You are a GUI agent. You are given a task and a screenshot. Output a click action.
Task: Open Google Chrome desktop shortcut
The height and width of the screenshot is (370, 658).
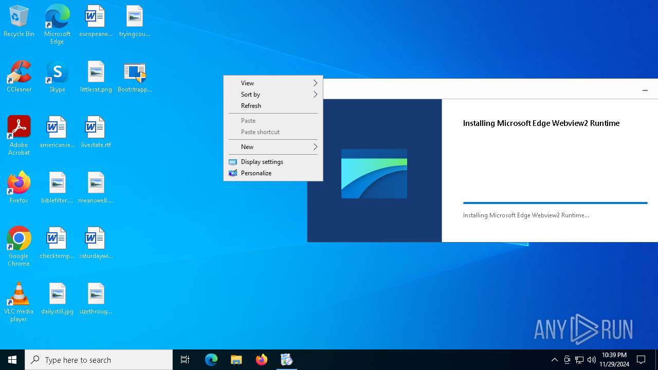pyautogui.click(x=19, y=247)
